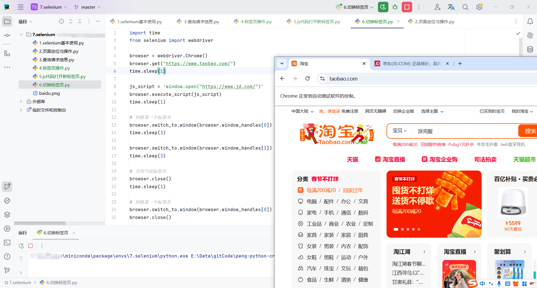
Task: Collapse the 7.selenium root folder in project tree
Action: click(21, 34)
